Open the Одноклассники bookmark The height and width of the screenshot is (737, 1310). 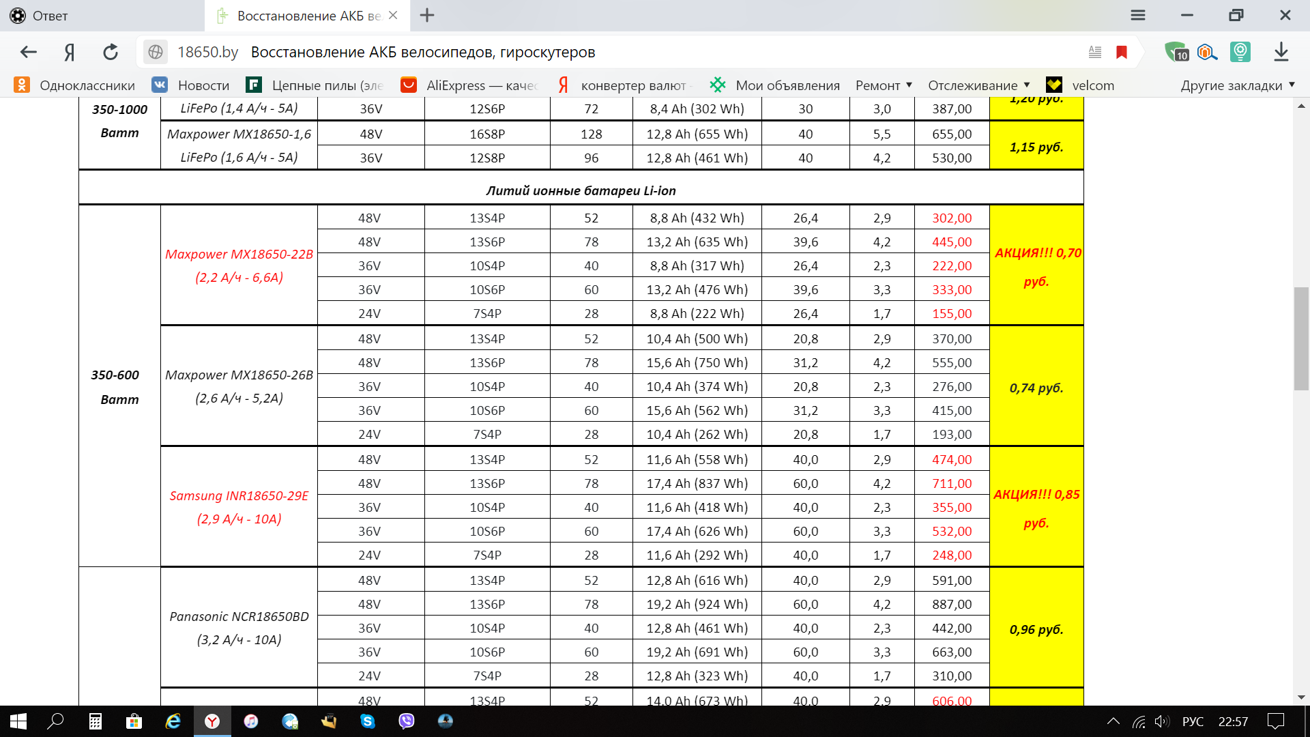74,85
